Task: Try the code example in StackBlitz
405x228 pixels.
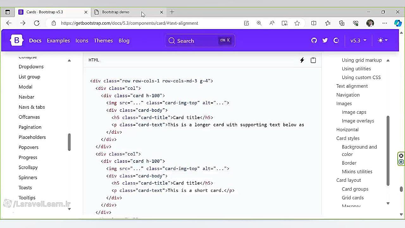Action: pos(302,60)
